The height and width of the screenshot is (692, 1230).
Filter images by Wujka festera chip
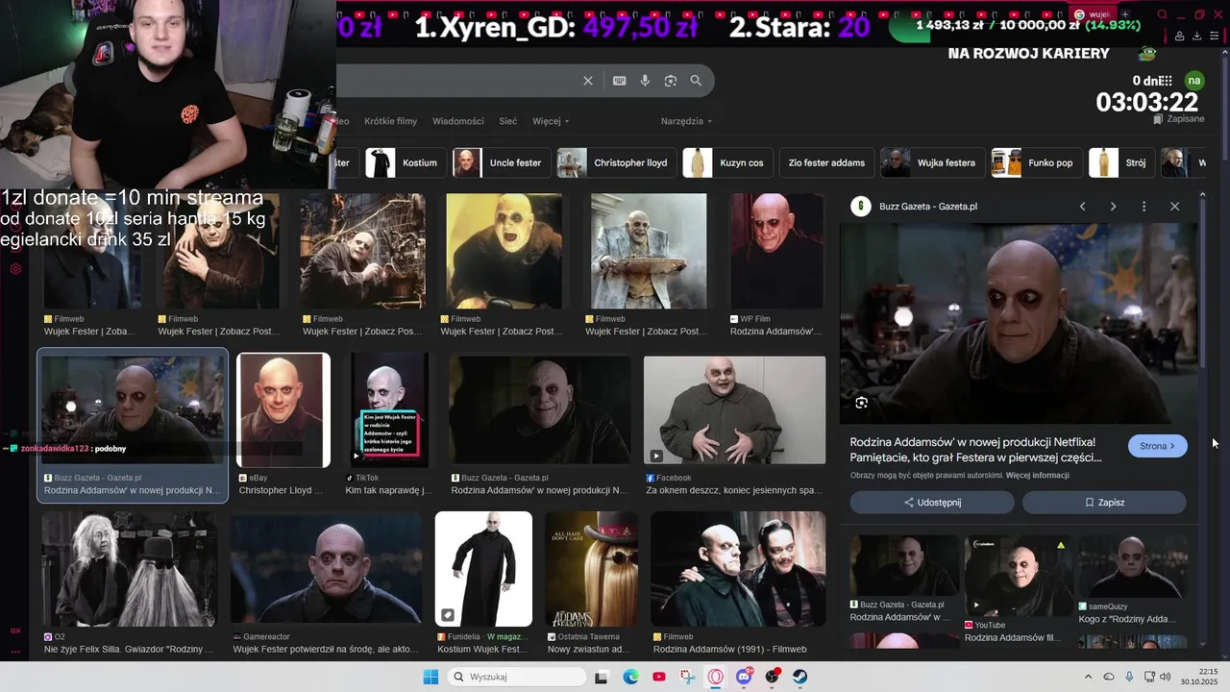932,162
